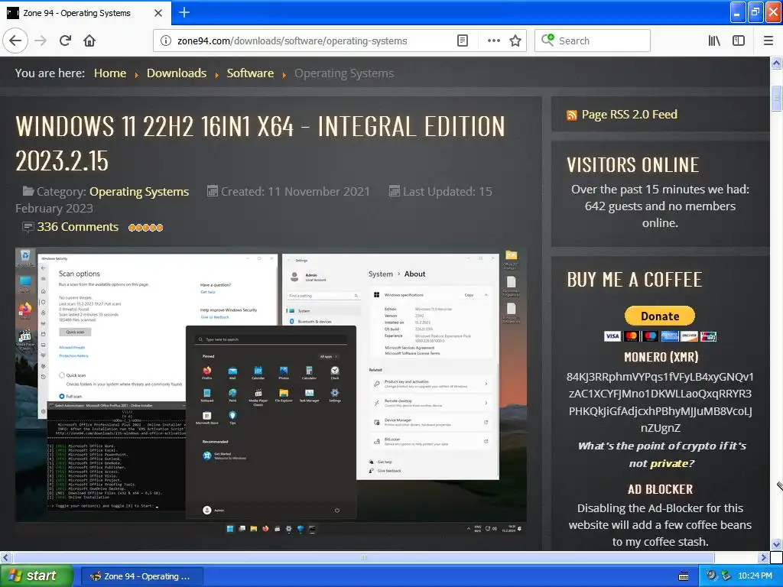
Task: Open the Downloads breadcrumb link
Action: click(x=177, y=73)
